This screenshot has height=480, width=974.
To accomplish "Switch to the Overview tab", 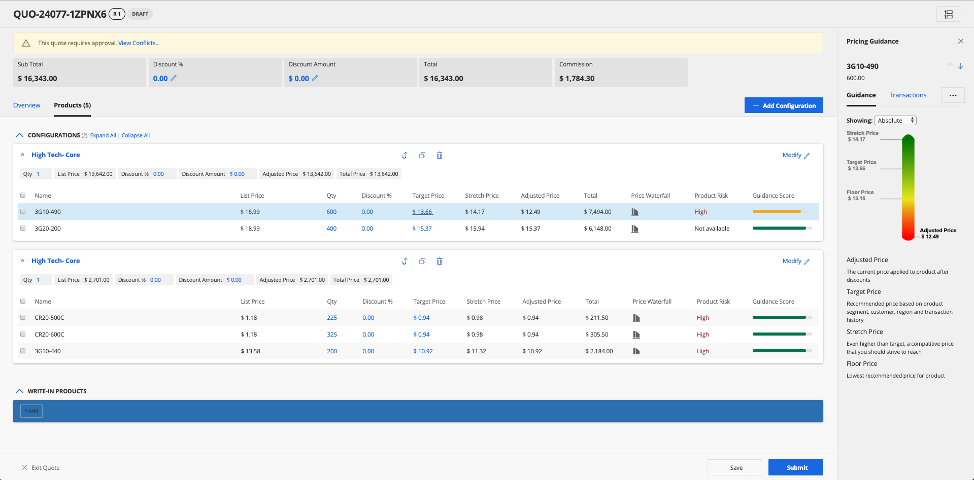I will tap(27, 105).
